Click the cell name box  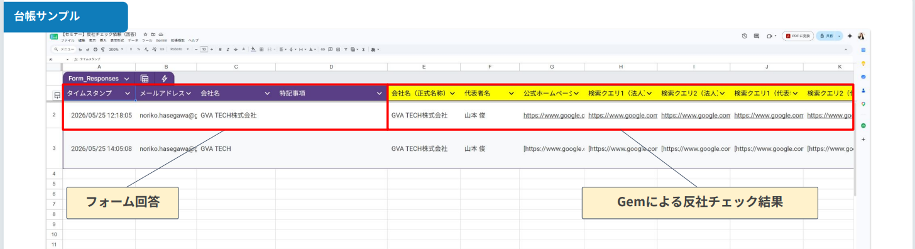tap(58, 59)
